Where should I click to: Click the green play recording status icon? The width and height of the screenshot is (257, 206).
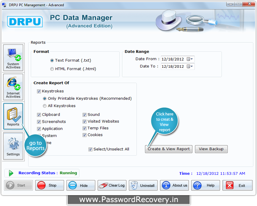pyautogui.click(x=11, y=173)
